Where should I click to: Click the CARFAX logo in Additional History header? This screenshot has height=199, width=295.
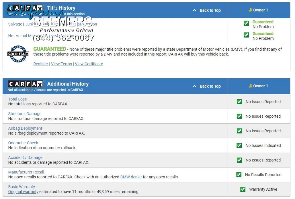[x=26, y=84]
